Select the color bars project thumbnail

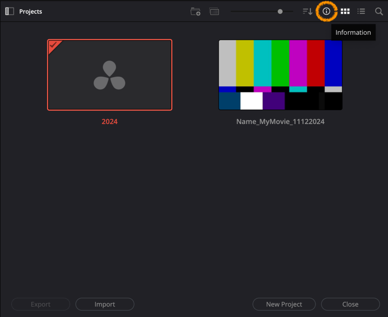(x=280, y=75)
